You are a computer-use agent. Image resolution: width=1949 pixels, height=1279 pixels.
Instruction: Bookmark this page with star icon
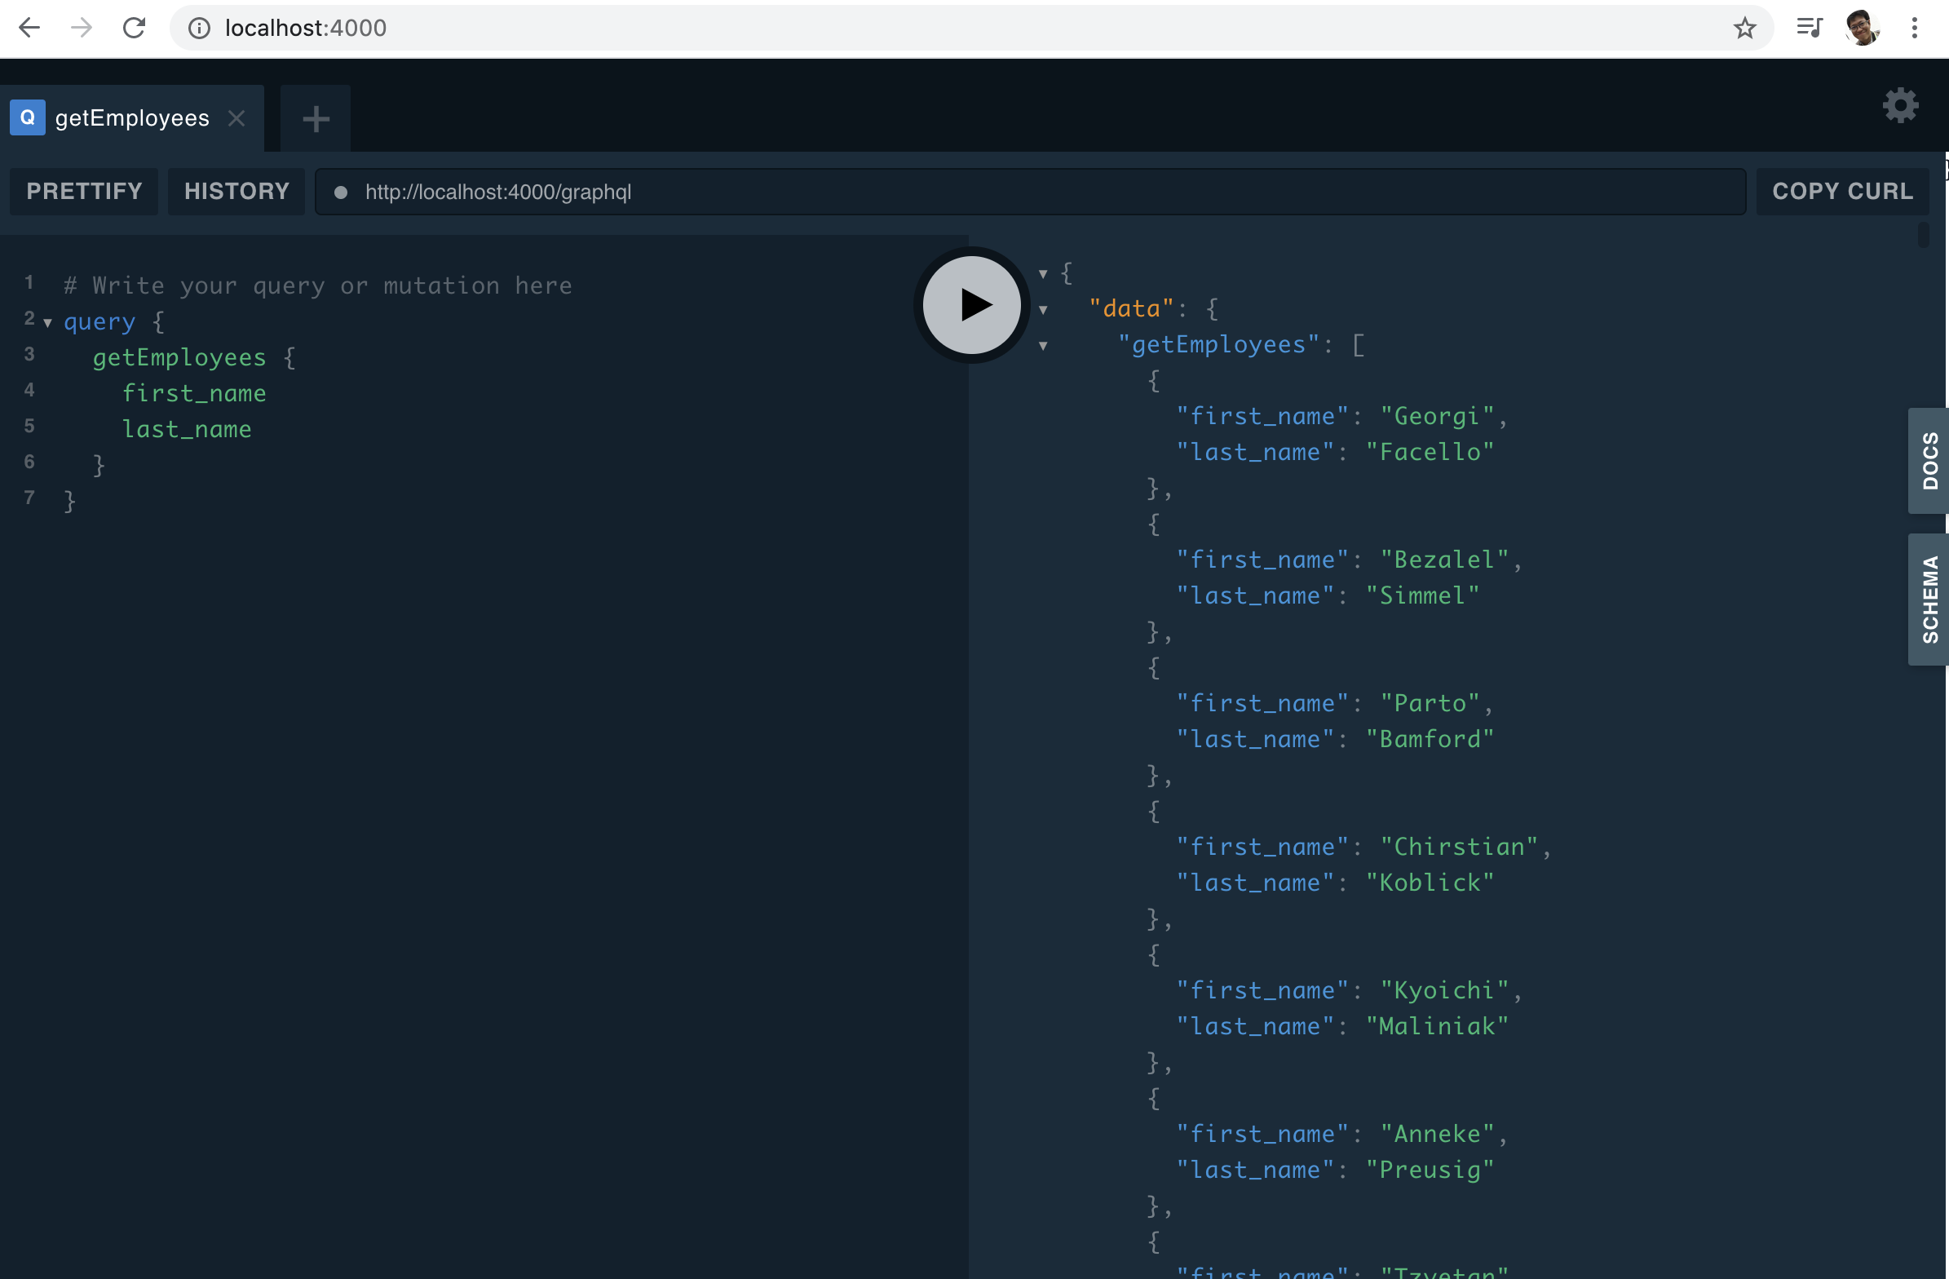click(1744, 28)
